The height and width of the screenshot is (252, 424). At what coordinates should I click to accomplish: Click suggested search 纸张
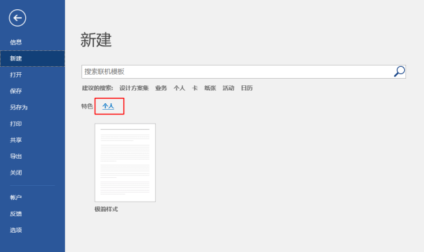click(x=210, y=88)
